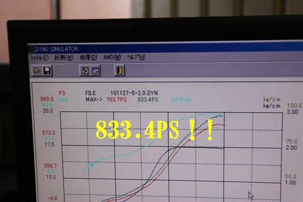
Task: Click the yellow 833.4PS overlay text
Action: [154, 129]
